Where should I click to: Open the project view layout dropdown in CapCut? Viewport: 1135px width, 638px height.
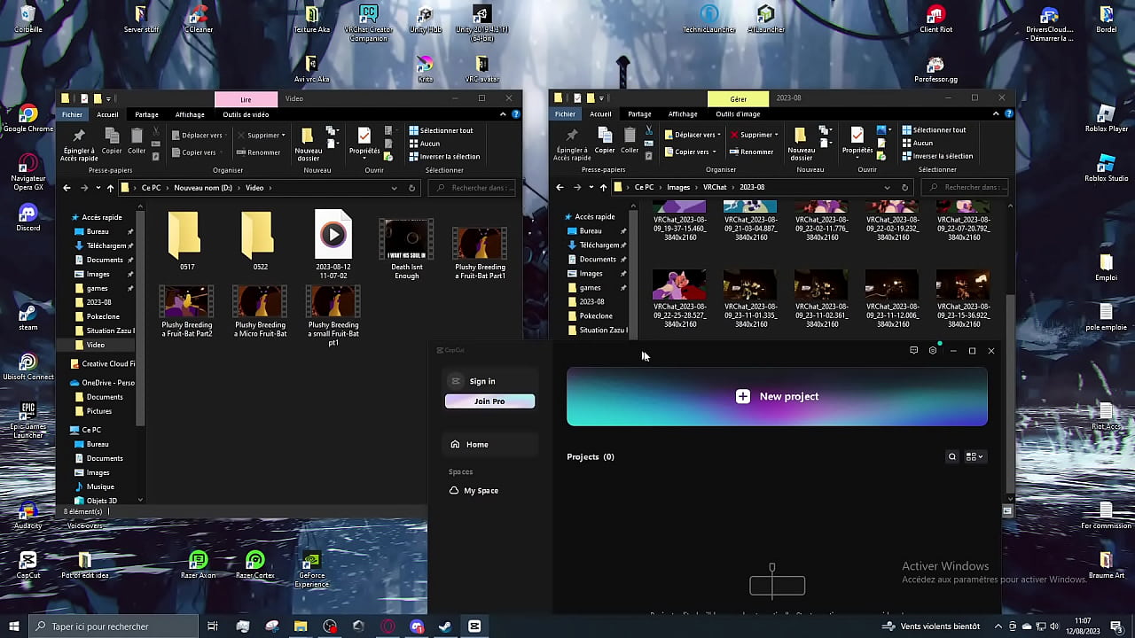975,457
